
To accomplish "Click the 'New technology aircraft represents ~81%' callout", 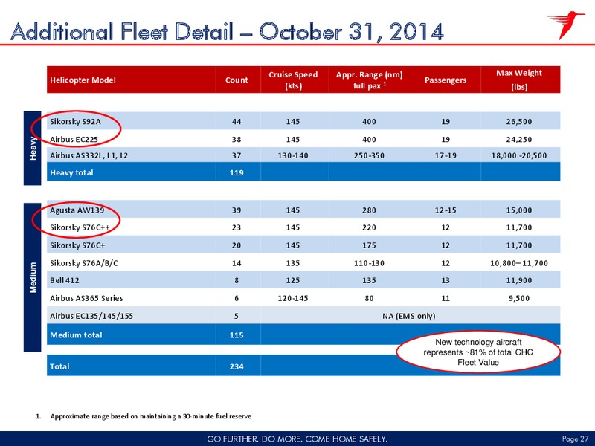I will click(x=478, y=352).
